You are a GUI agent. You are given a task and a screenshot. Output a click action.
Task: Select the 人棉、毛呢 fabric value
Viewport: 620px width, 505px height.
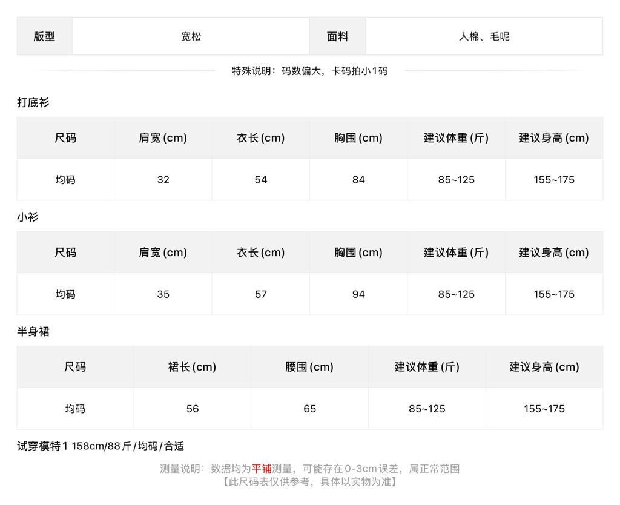click(484, 36)
